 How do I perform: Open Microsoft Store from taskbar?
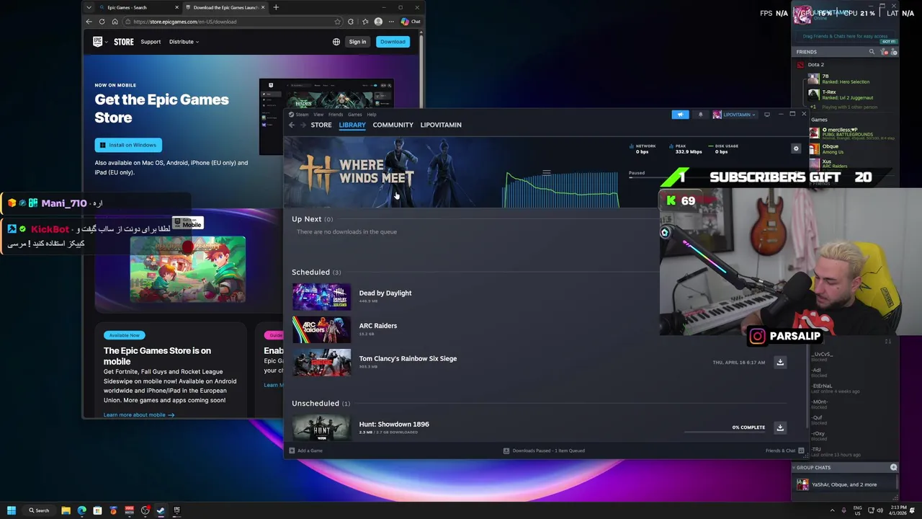point(97,510)
